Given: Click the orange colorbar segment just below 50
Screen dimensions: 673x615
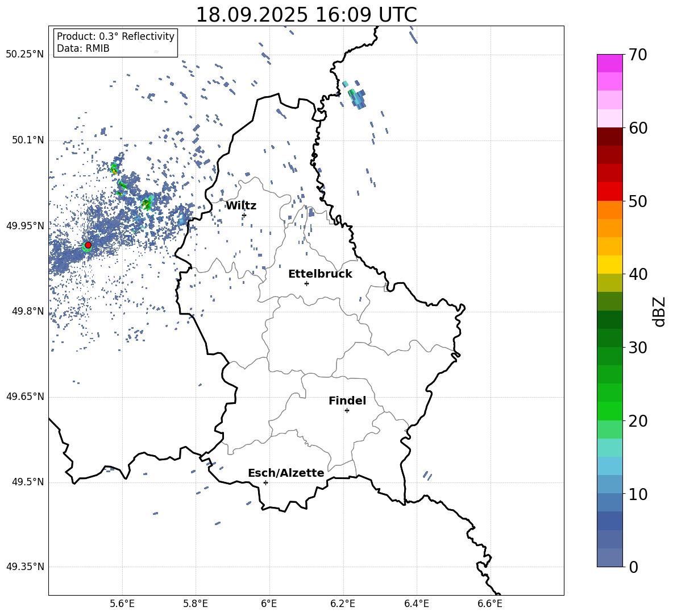Looking at the screenshot, I should coord(610,210).
